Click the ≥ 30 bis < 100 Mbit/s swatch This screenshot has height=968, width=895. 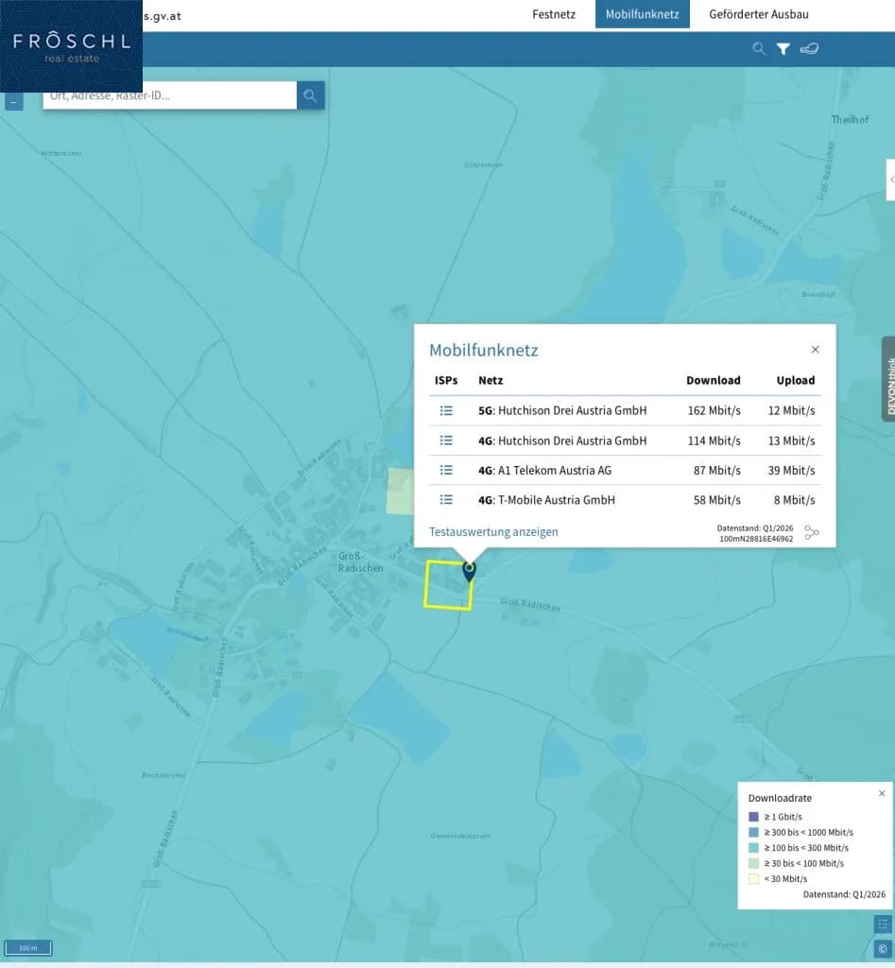click(x=753, y=863)
